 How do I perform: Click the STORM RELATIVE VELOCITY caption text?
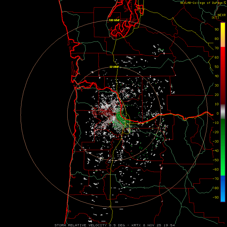point(80,225)
